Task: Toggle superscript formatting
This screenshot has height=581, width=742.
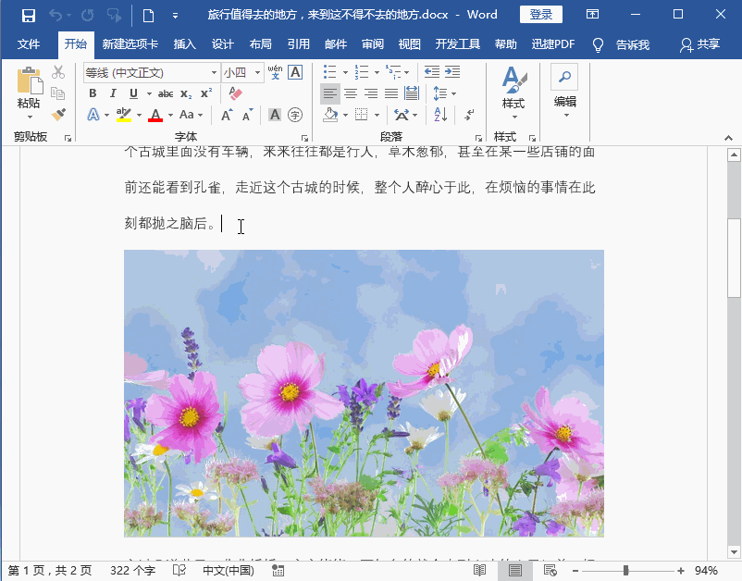Action: click(x=206, y=93)
